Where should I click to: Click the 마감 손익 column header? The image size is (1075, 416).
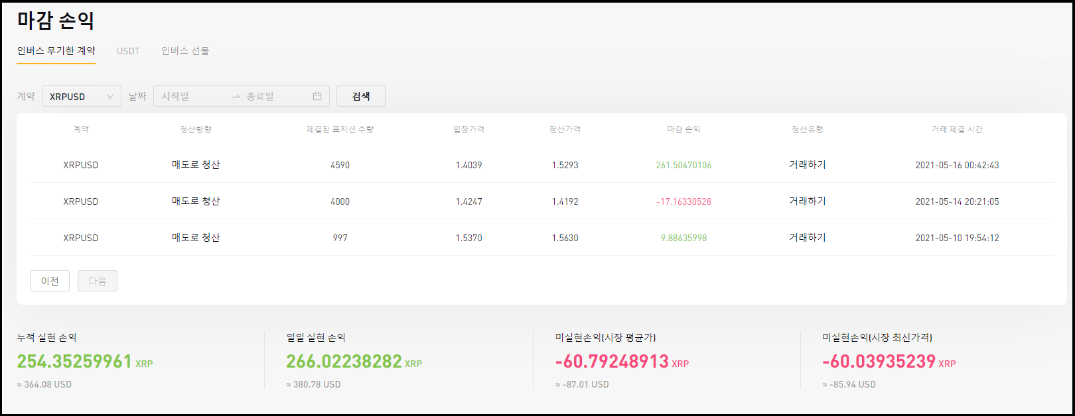coord(683,129)
